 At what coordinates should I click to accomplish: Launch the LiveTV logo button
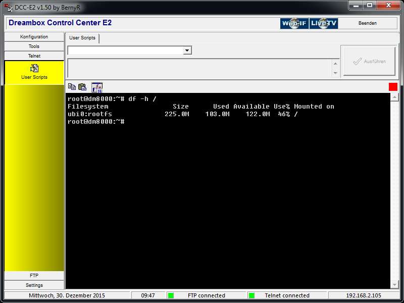tap(324, 23)
